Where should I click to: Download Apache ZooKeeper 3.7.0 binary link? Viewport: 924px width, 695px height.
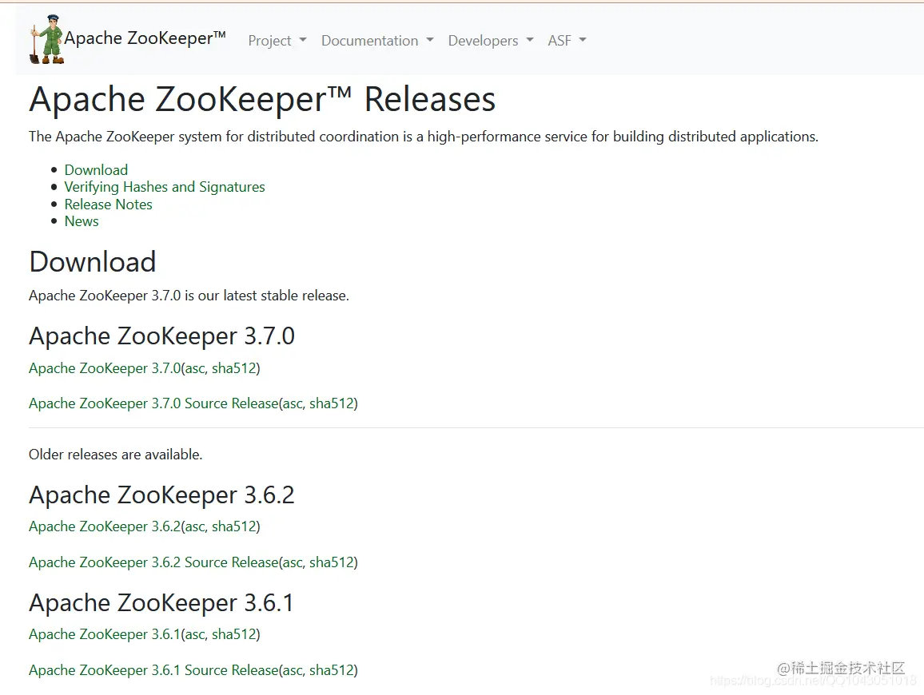[105, 368]
